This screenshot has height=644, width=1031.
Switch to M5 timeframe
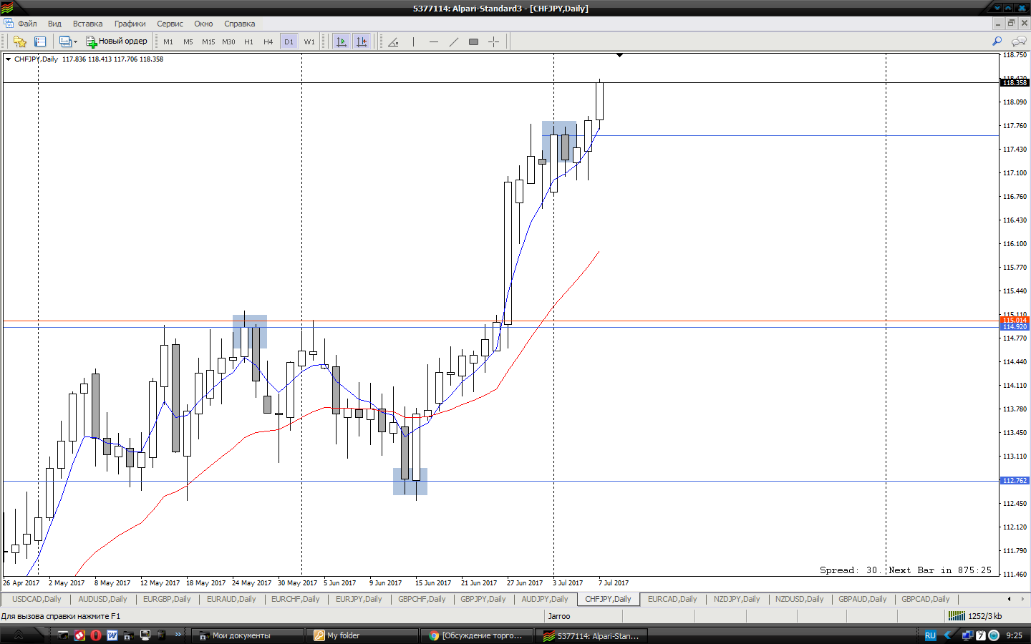[188, 42]
